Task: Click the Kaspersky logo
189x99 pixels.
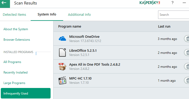Action: click(150, 3)
